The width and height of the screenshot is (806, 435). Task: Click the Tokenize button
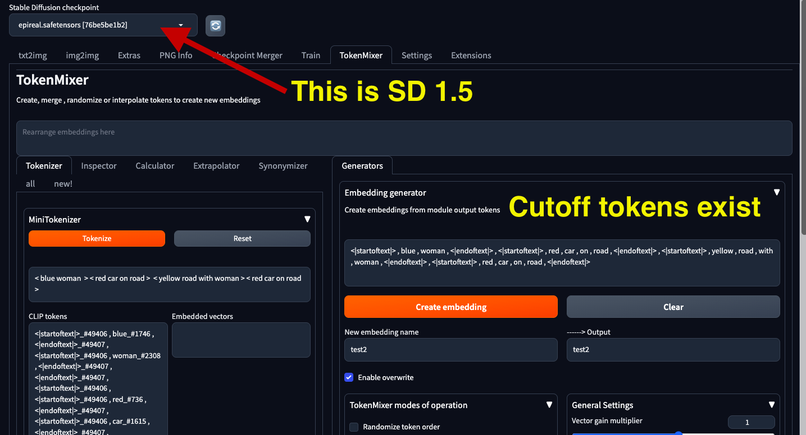point(97,238)
